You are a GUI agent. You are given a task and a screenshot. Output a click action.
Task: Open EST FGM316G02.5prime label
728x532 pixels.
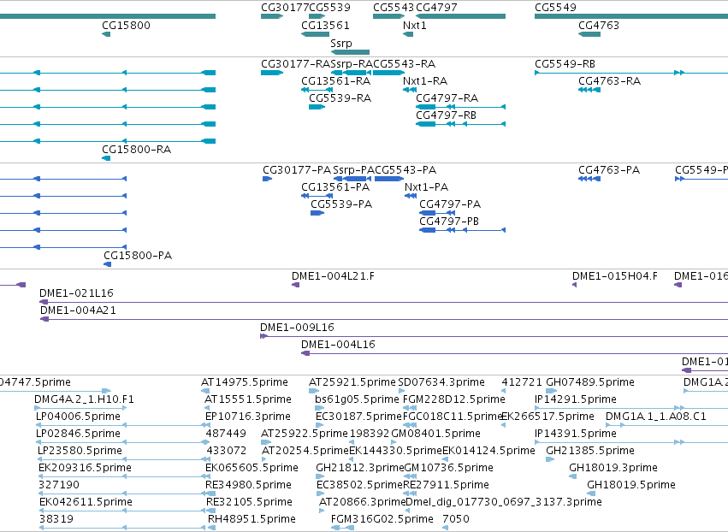tap(382, 519)
